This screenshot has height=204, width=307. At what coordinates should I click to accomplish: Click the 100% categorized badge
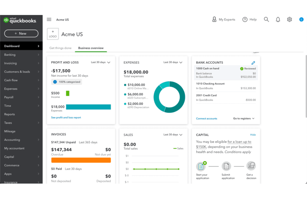point(67,82)
